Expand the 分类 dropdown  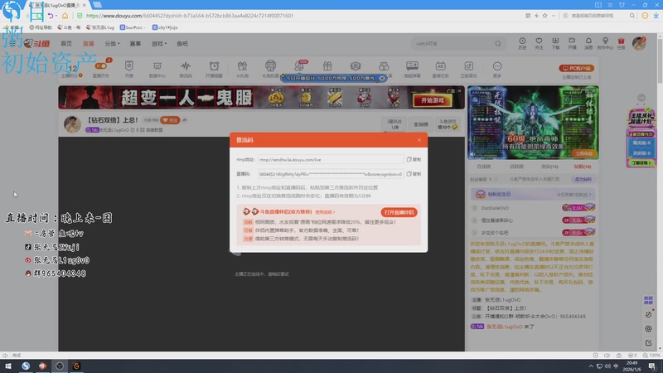pyautogui.click(x=112, y=44)
